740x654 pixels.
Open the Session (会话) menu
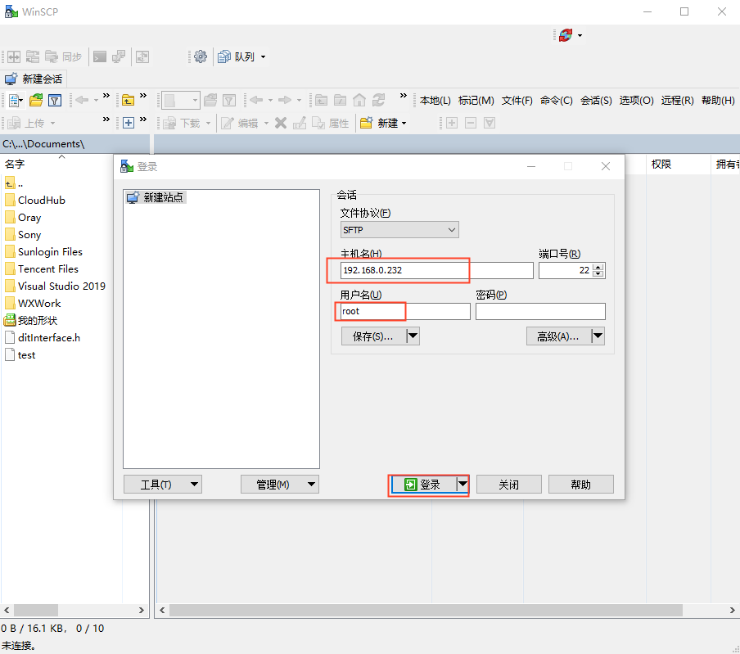point(595,100)
